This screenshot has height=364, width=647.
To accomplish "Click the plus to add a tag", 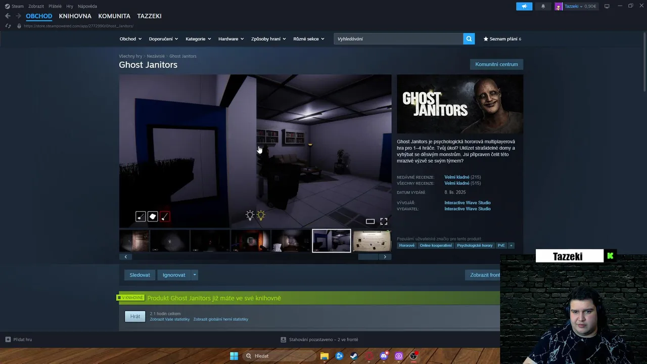I will tap(511, 245).
